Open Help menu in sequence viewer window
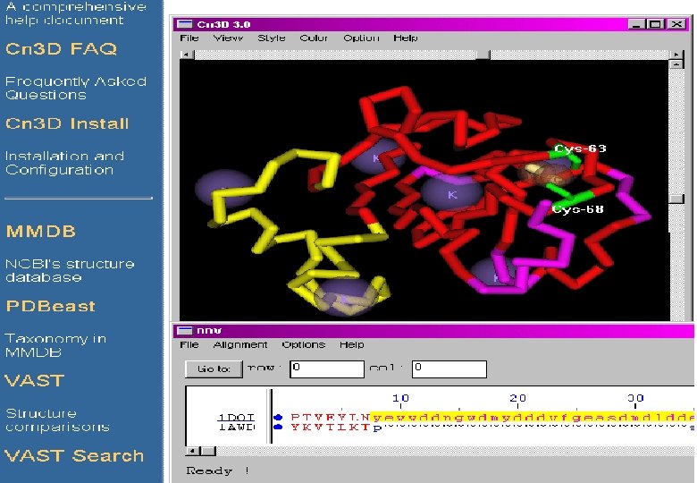Viewport: 697px width, 483px height. (x=351, y=344)
